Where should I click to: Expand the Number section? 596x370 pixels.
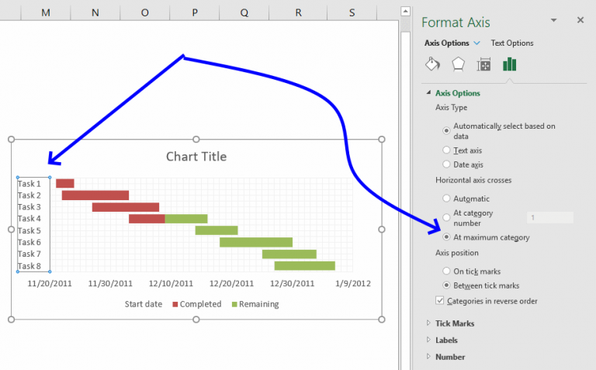click(428, 356)
